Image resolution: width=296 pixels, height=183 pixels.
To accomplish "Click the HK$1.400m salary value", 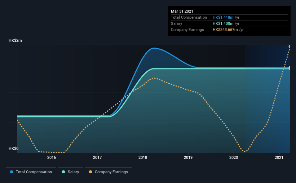I will pos(223,23).
